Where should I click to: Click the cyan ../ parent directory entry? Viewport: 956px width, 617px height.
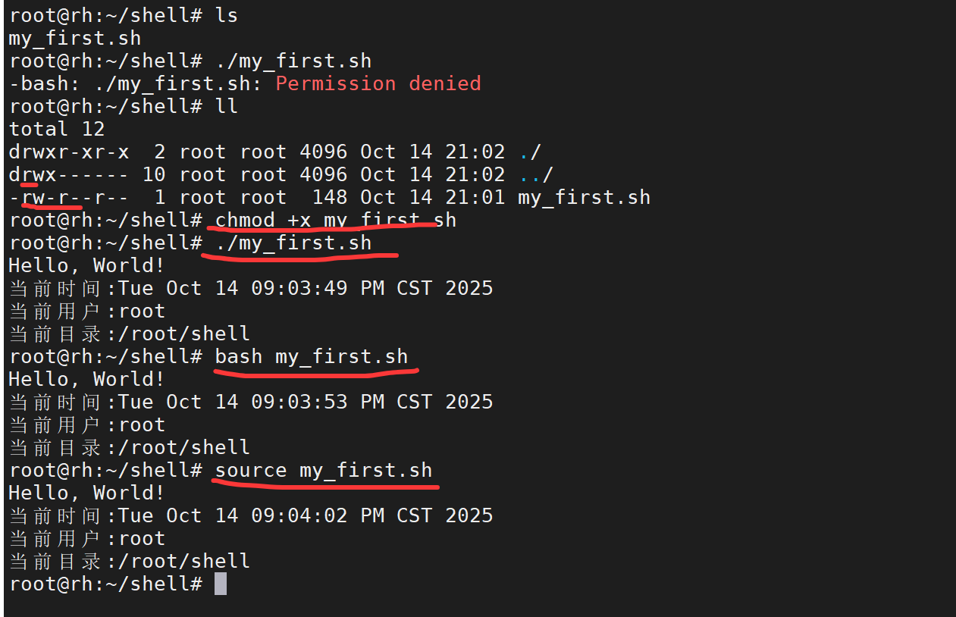(x=536, y=174)
